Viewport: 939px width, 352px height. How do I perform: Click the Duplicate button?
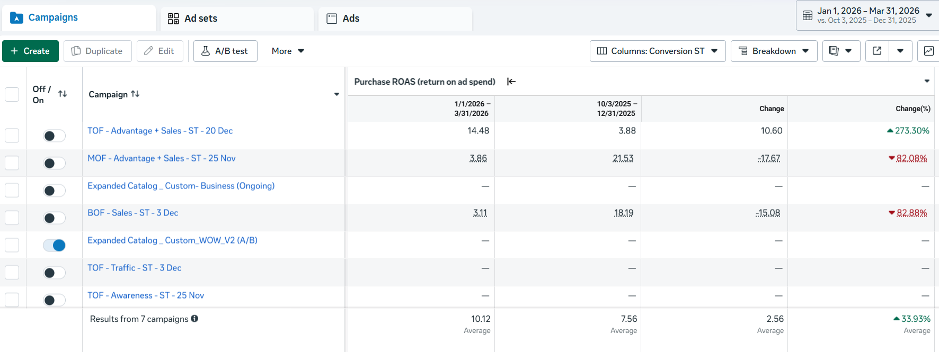pyautogui.click(x=98, y=51)
